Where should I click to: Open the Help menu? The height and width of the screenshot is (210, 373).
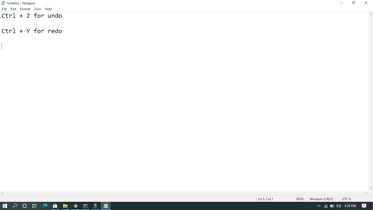[48, 9]
